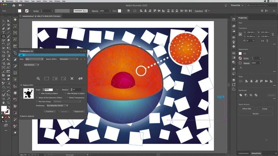Collapse the Replace With section
The image size is (278, 156).
tap(21, 85)
